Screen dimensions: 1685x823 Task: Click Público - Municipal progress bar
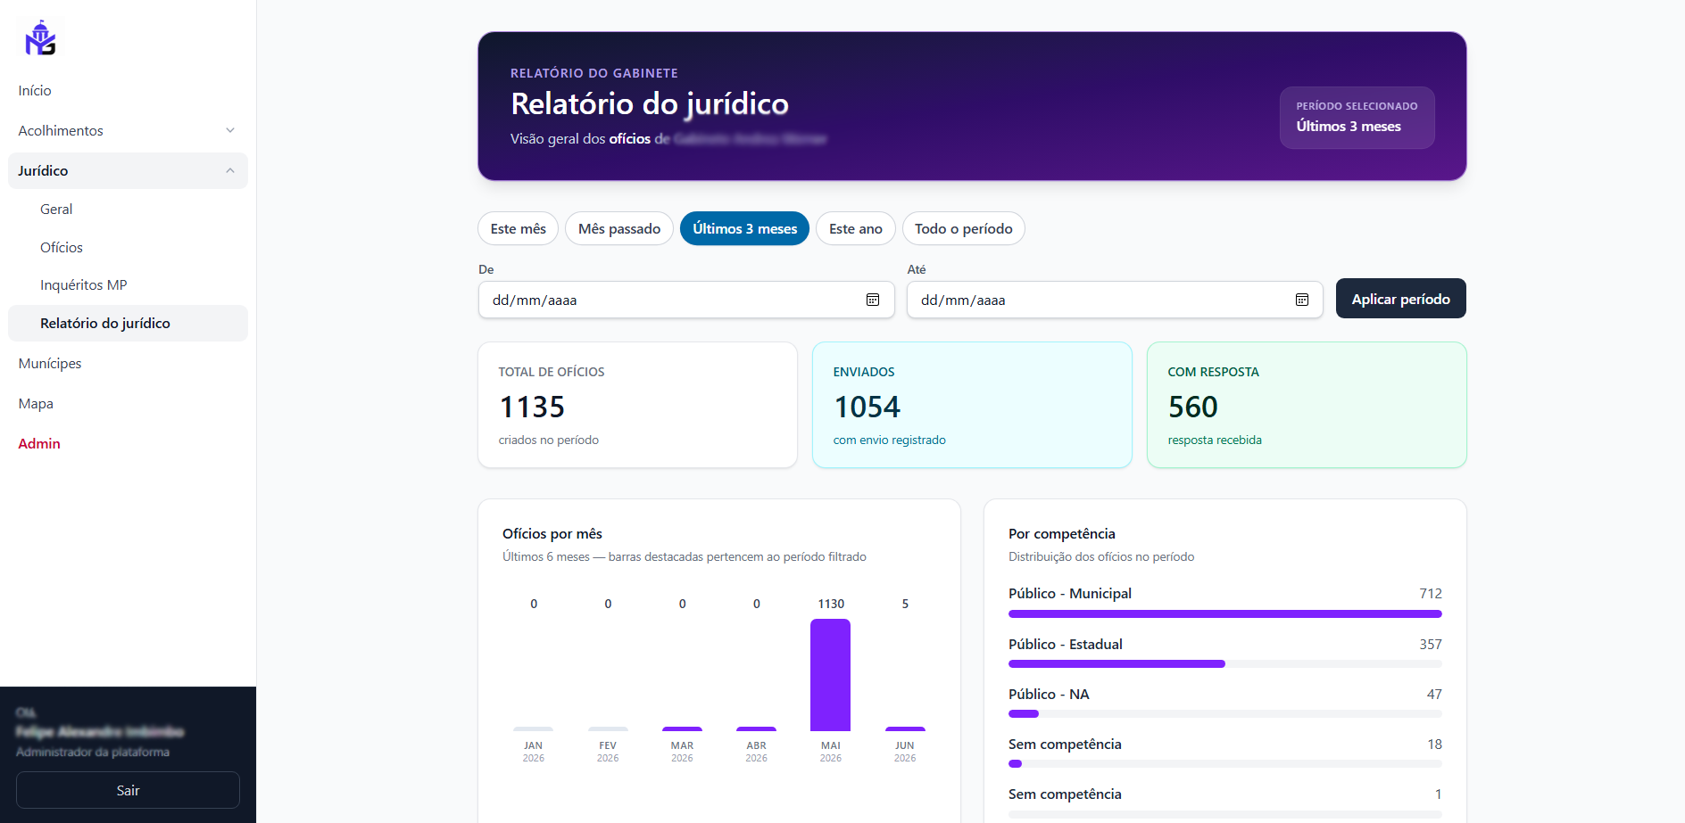[1224, 613]
